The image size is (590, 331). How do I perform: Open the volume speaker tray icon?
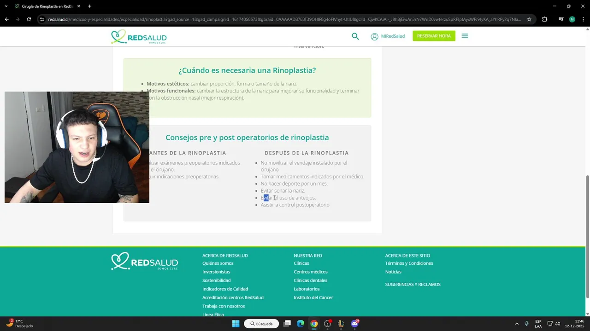click(x=557, y=324)
